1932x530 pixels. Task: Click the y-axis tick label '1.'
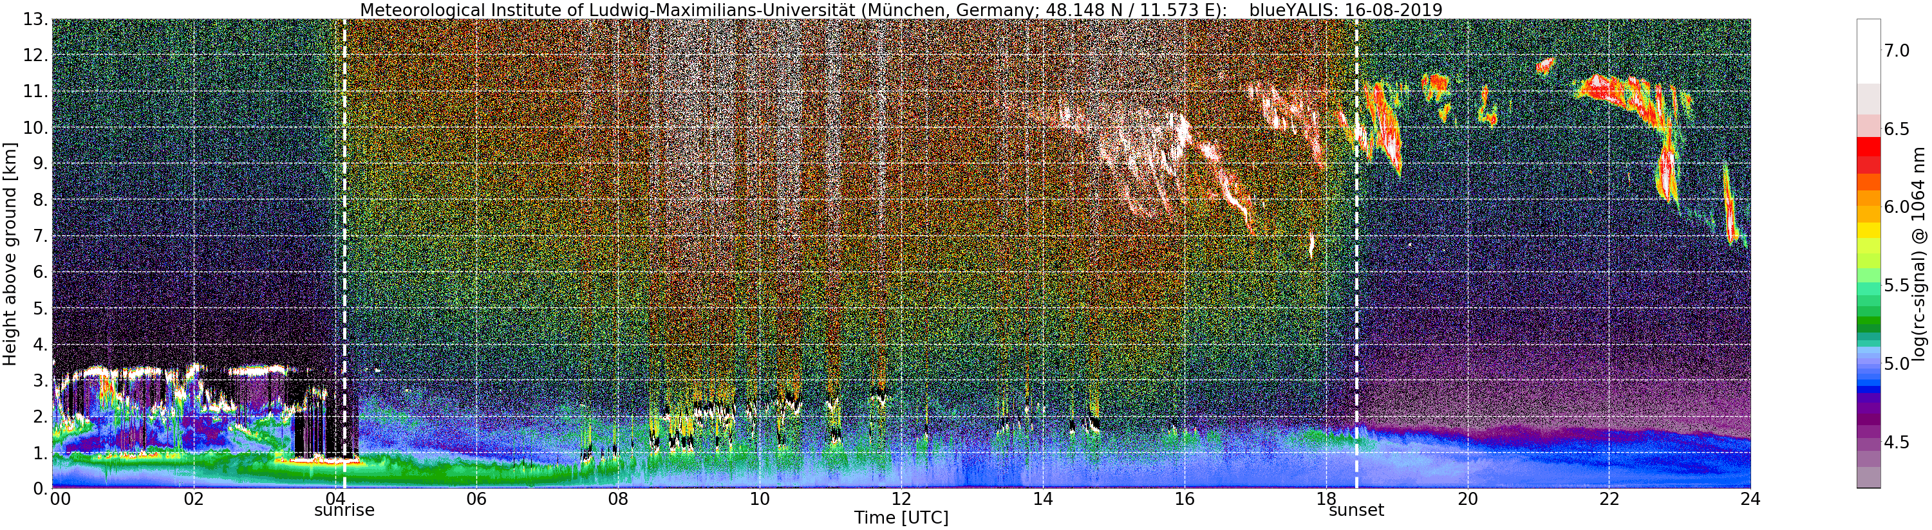pos(41,452)
